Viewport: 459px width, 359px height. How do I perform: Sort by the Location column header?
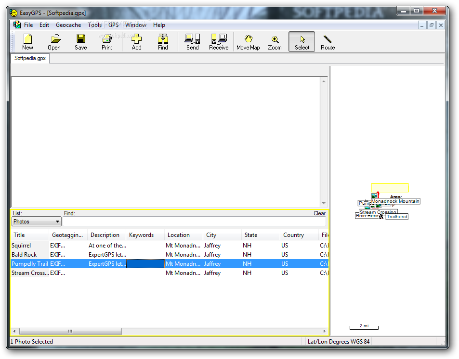(184, 235)
